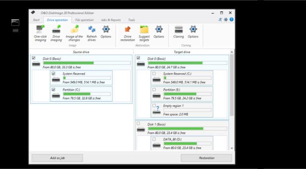Image resolution: width=306 pixels, height=169 pixels.
Task: Click DATA_80 (D:) drive icon
Action: (156, 145)
